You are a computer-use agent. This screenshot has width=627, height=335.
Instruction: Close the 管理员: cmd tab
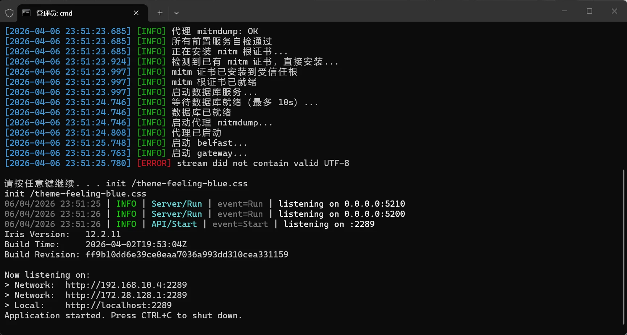(136, 13)
